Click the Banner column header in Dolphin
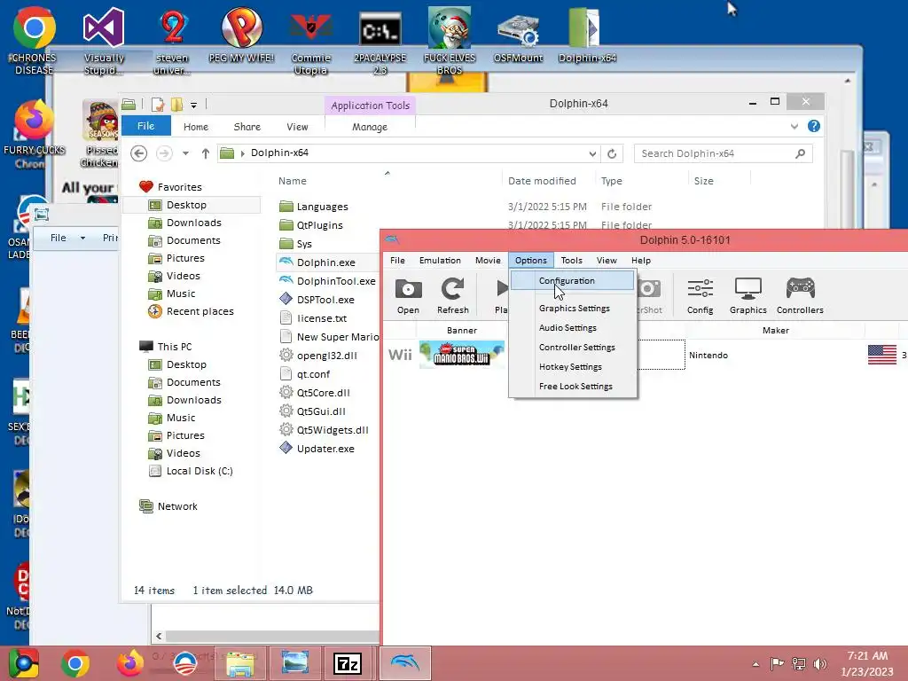Image resolution: width=908 pixels, height=681 pixels. pos(461,330)
